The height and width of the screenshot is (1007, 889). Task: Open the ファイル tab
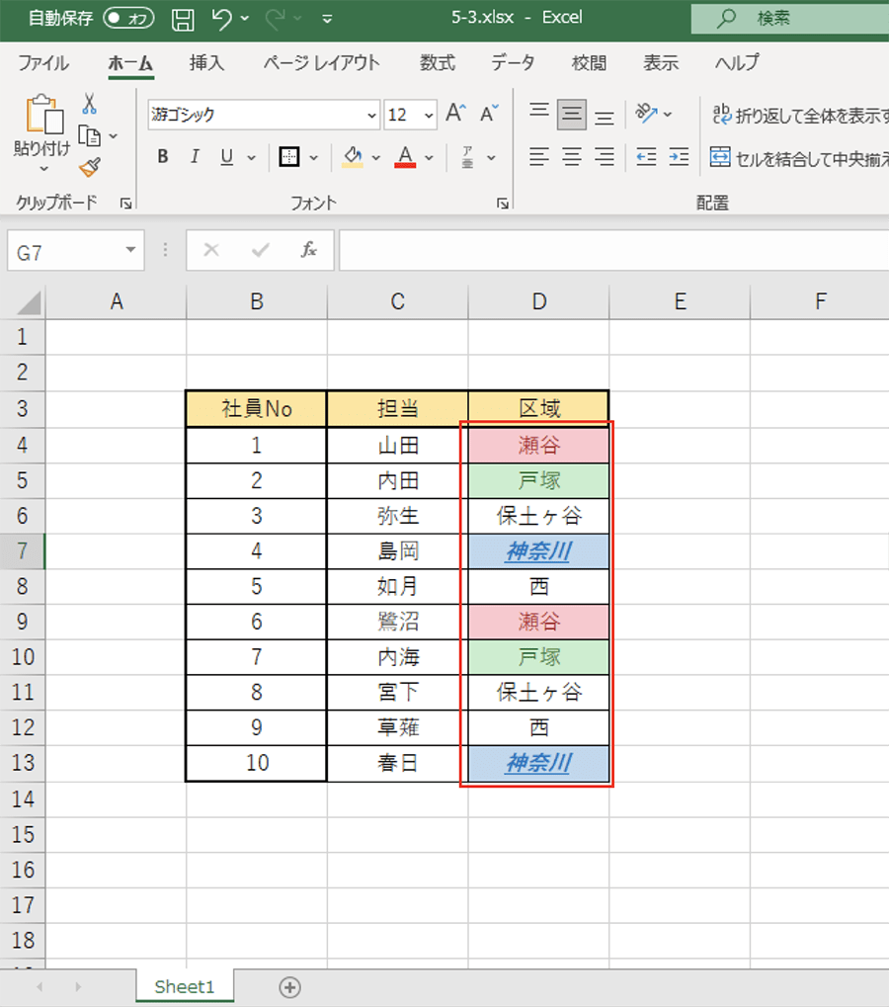click(x=43, y=63)
